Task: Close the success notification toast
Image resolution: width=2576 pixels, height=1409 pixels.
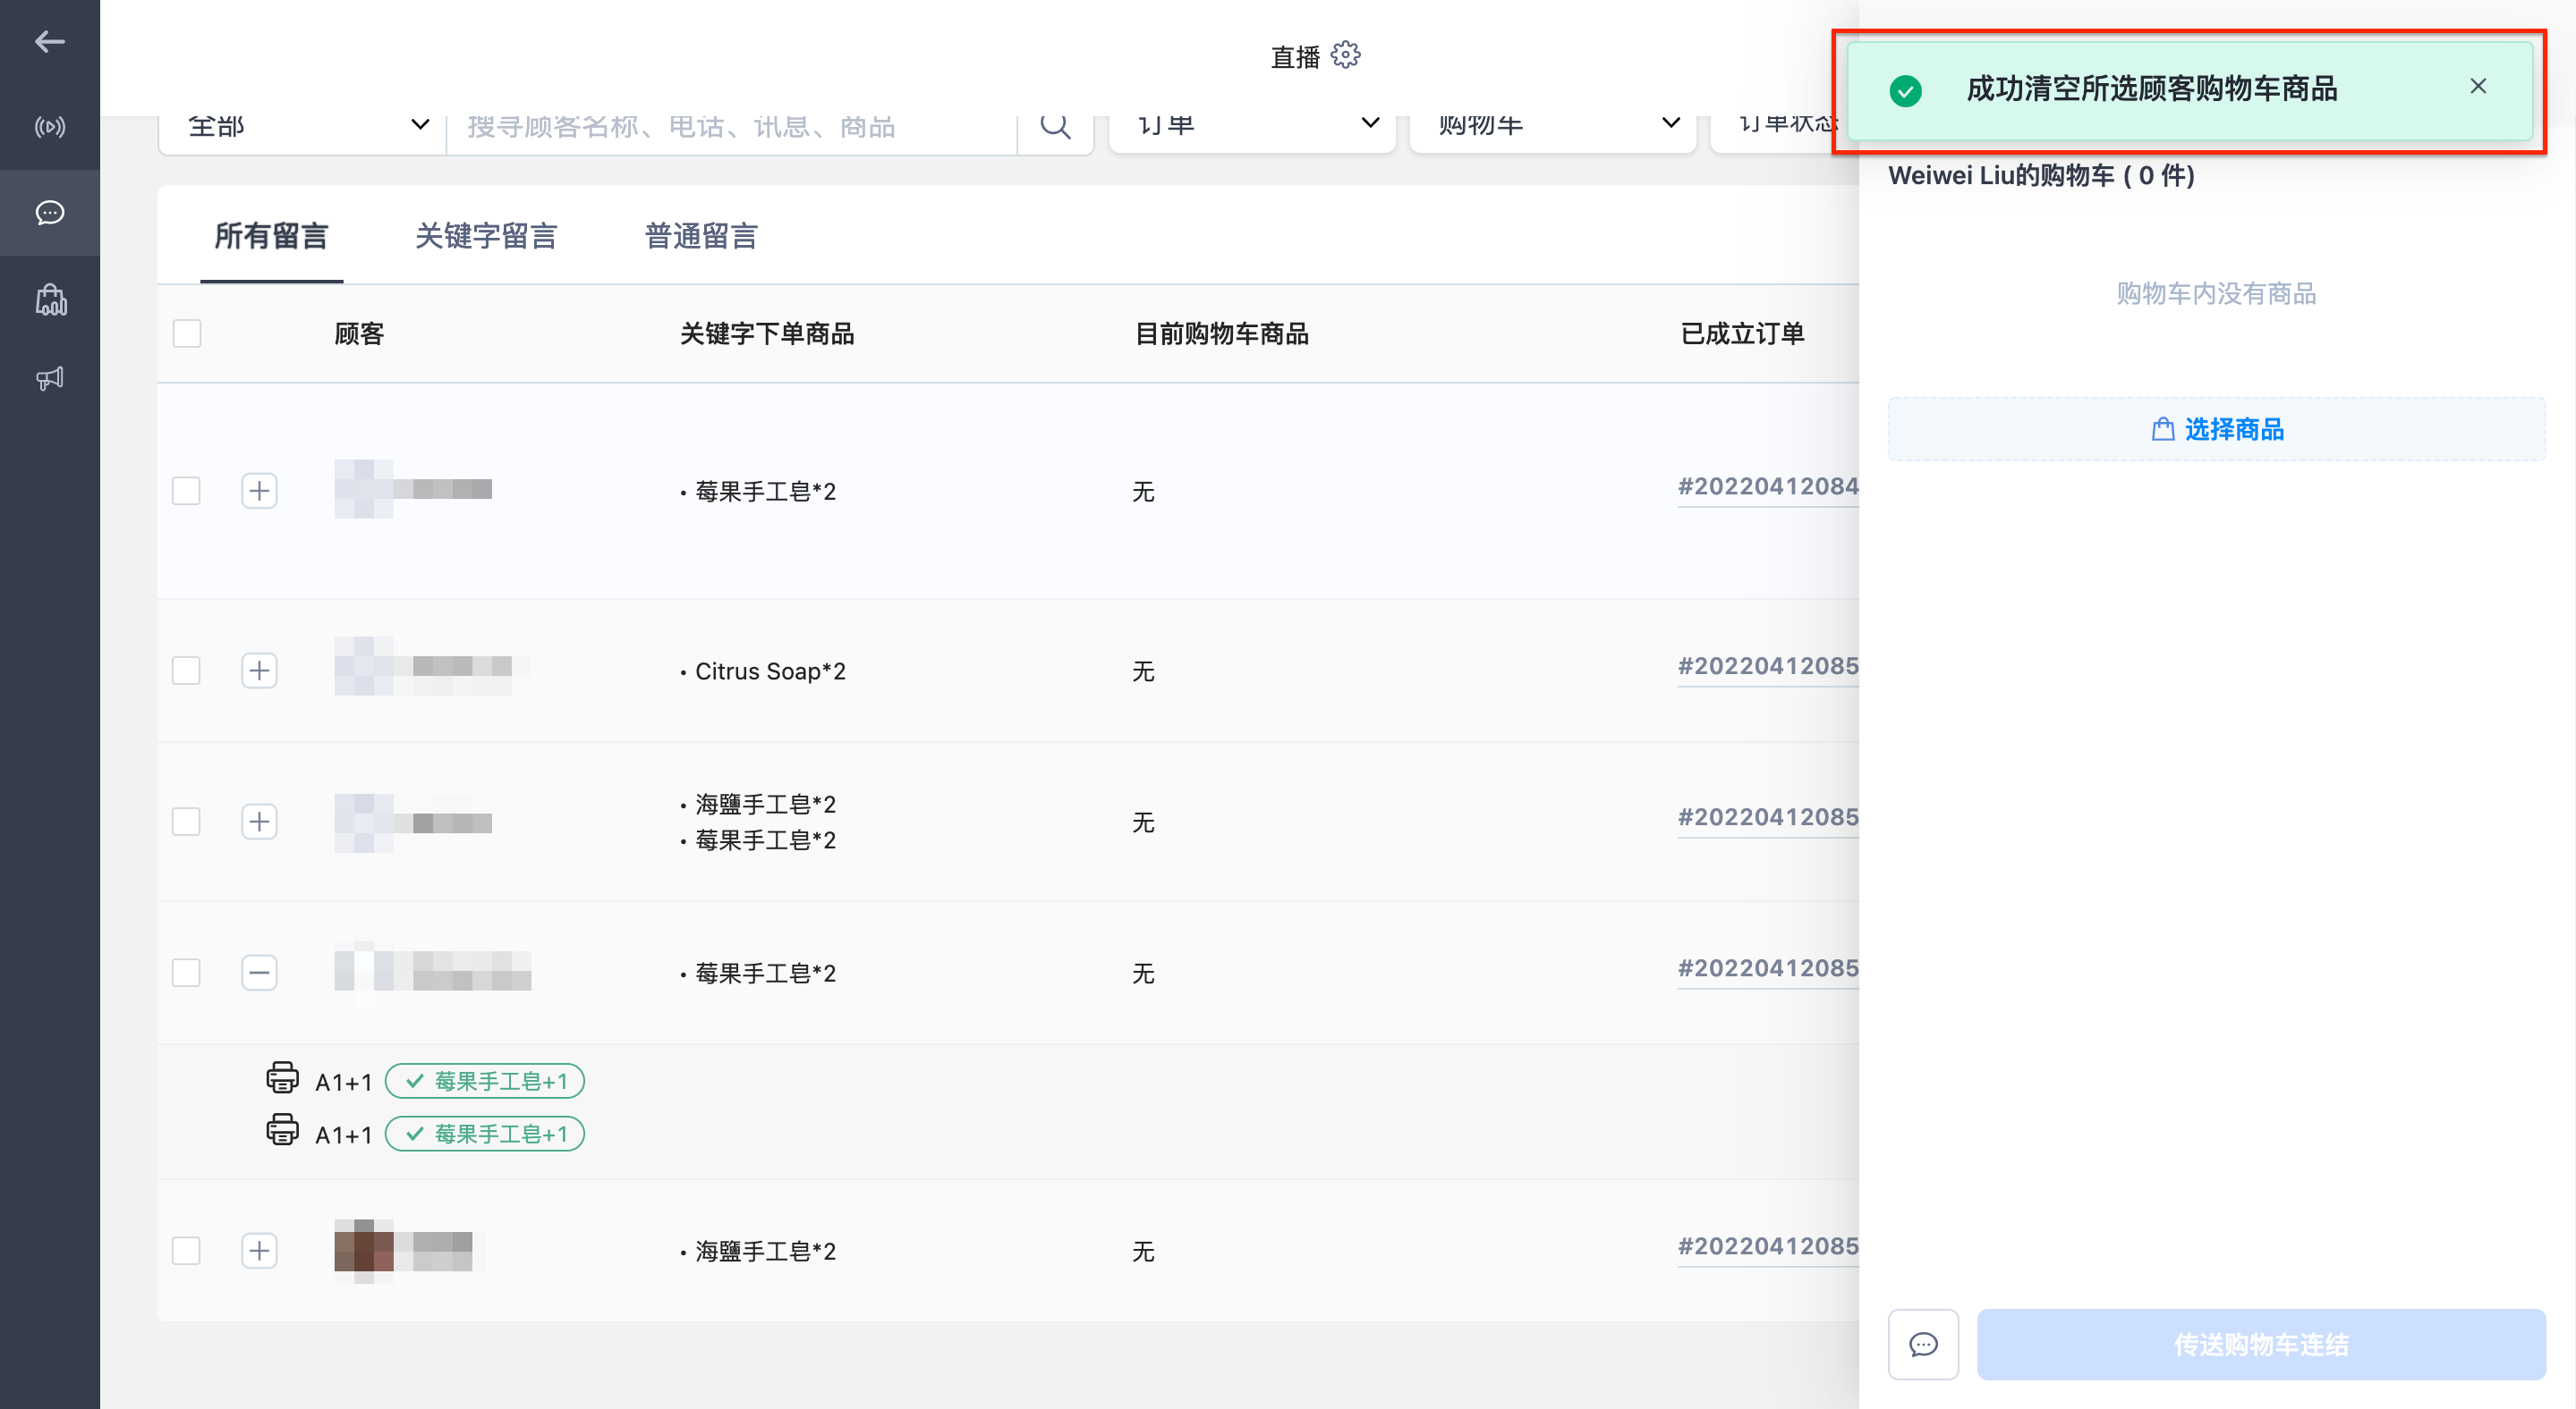Action: click(x=2477, y=87)
